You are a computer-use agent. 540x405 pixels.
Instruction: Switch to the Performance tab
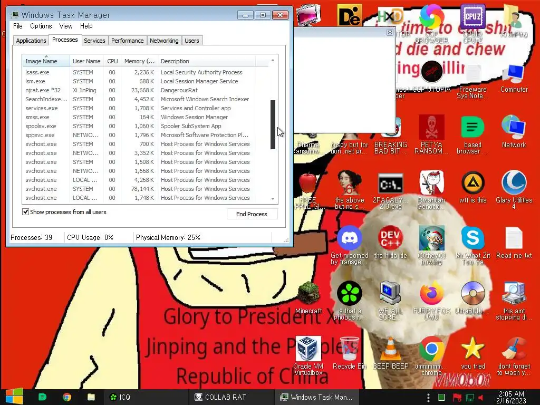pyautogui.click(x=128, y=41)
